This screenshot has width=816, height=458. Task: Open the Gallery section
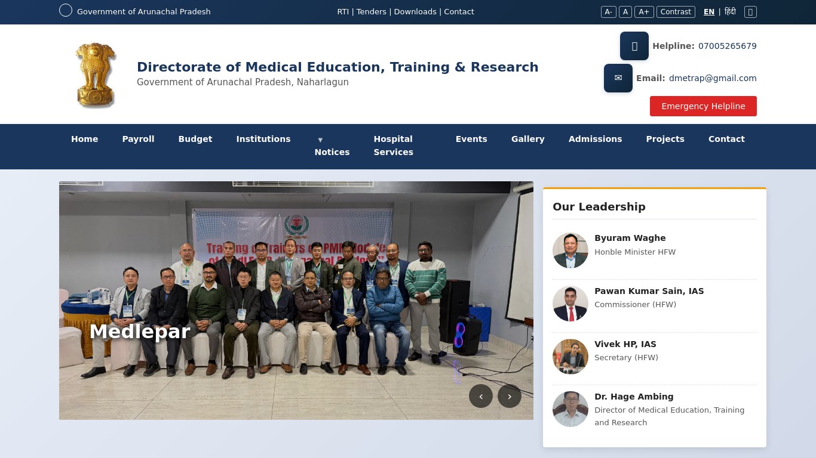[x=527, y=139]
